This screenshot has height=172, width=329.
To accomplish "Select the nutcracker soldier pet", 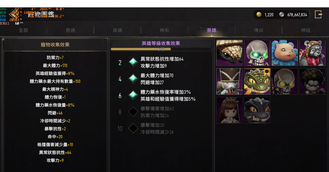I will 229,82.
